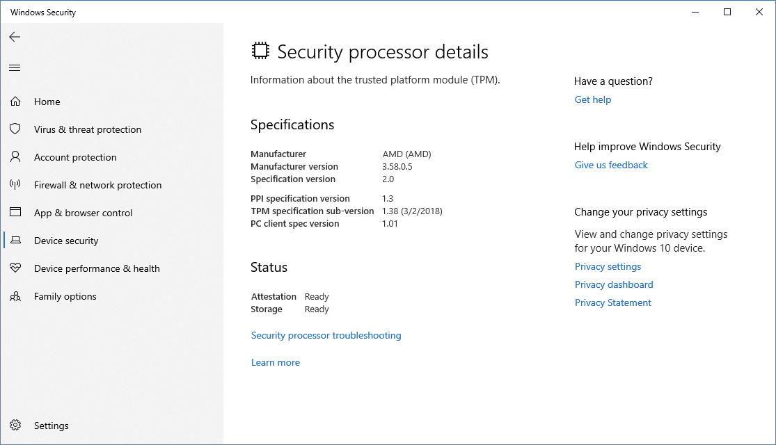Select PPI specification version value 1.3
The width and height of the screenshot is (776, 445).
[388, 198]
